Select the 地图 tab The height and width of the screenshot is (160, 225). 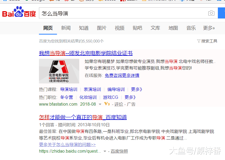173,28
